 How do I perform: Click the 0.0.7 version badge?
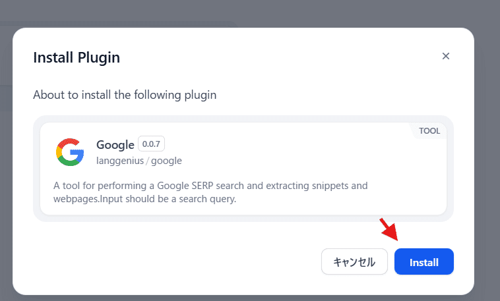(x=151, y=144)
